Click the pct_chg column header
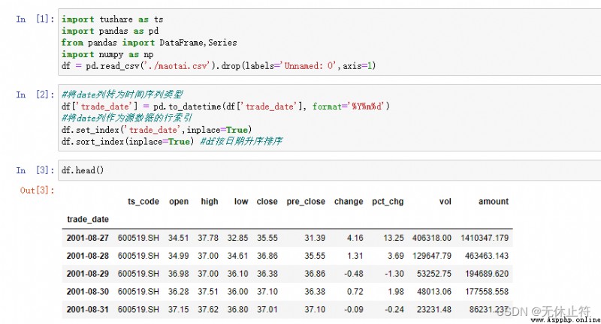 (388, 202)
